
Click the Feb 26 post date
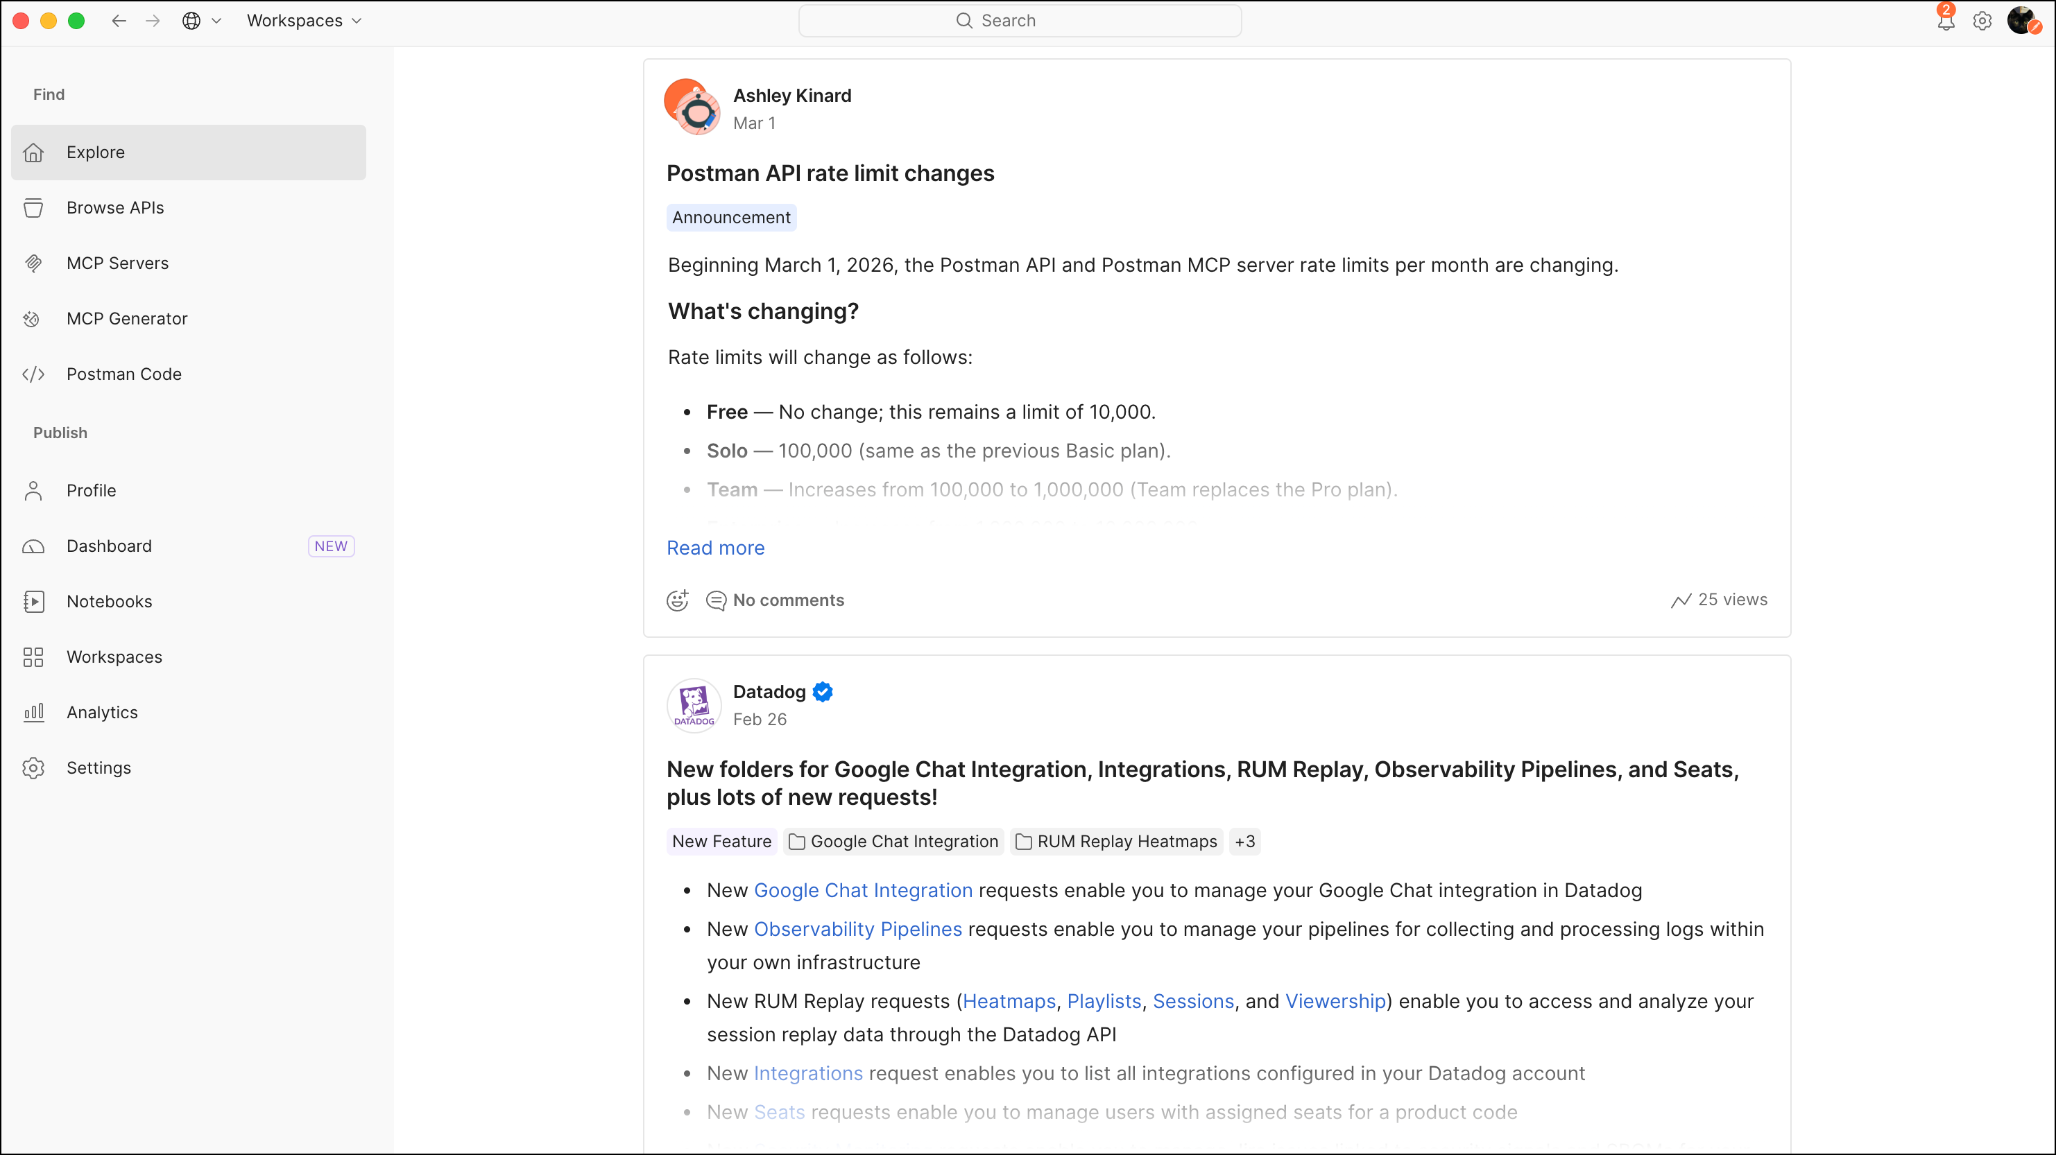(x=760, y=720)
